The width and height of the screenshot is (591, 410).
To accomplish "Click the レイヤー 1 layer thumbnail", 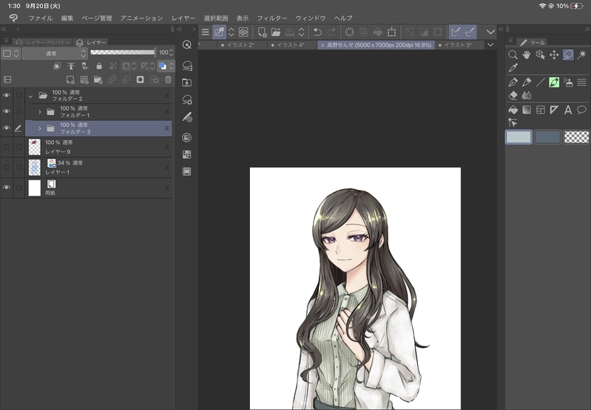I will (34, 167).
